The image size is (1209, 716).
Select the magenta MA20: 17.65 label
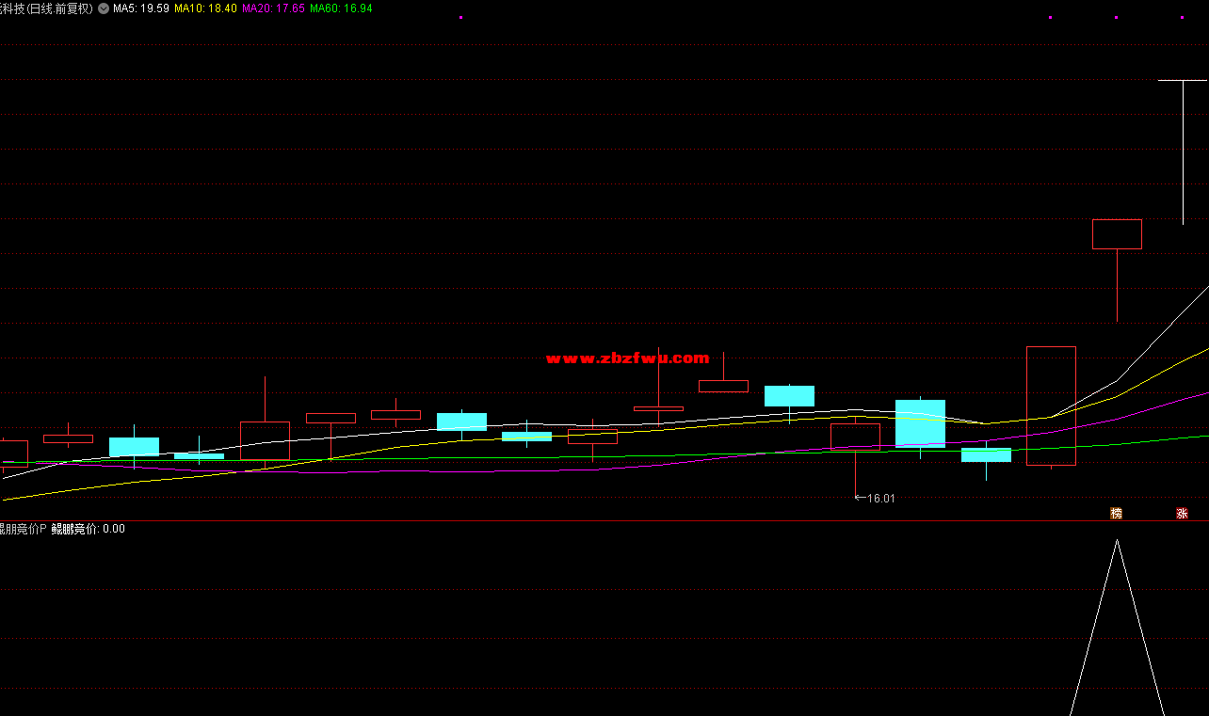[273, 8]
